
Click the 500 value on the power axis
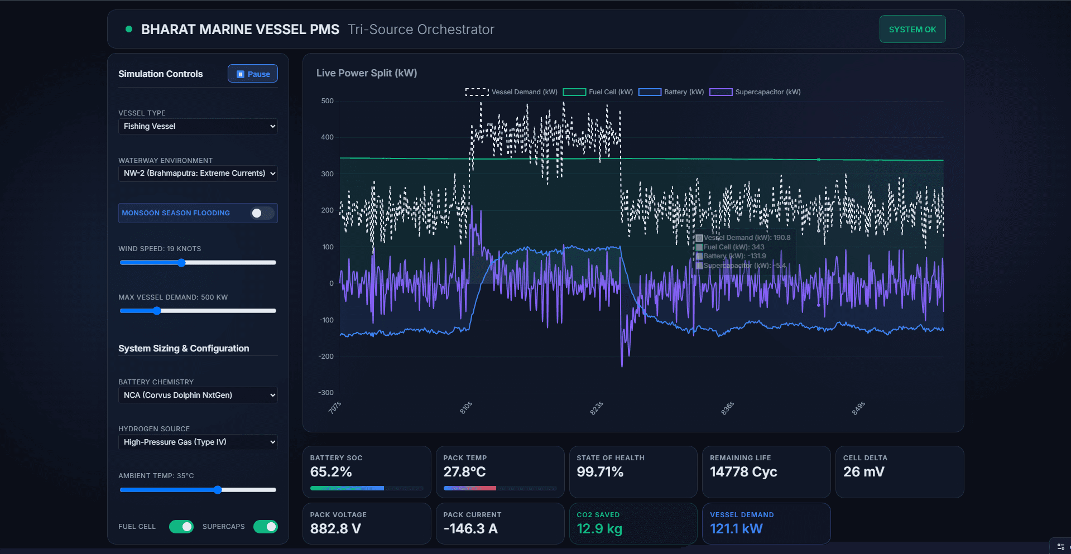(327, 101)
